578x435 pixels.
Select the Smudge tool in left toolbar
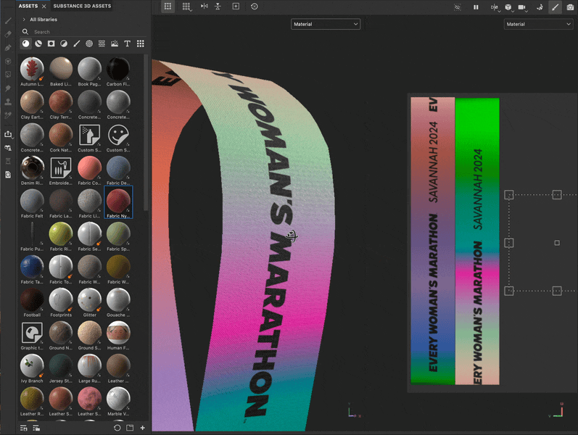tap(8, 88)
